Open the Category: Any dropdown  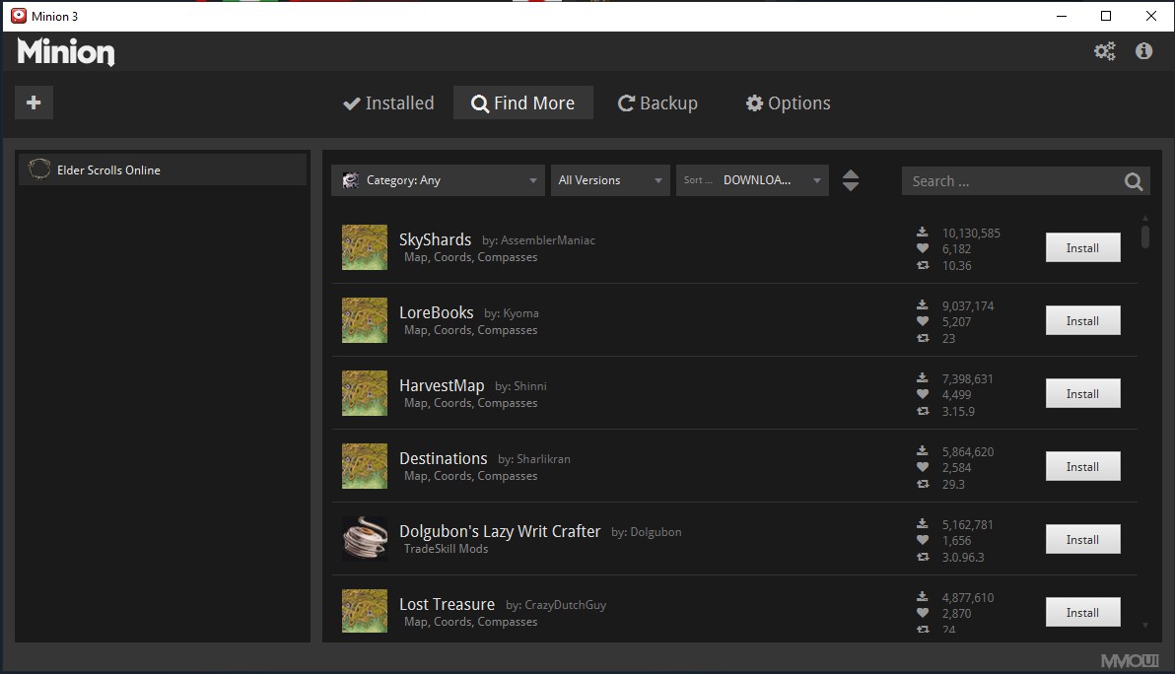(438, 180)
